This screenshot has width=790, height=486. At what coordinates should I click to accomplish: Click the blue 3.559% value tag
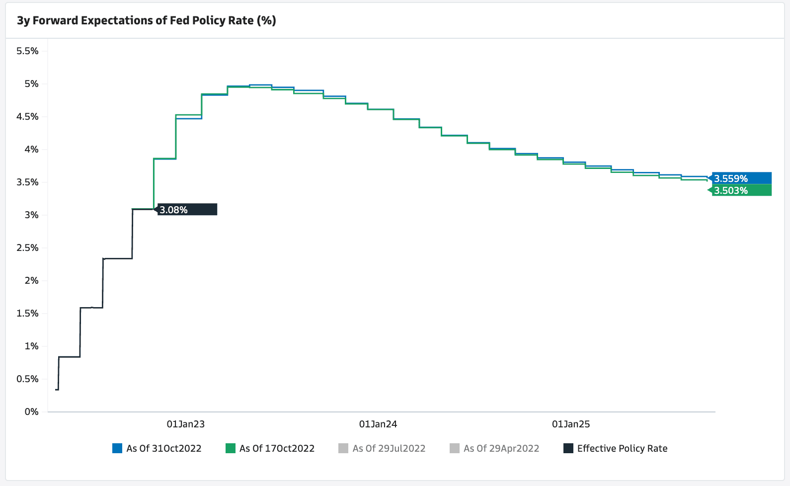click(741, 178)
